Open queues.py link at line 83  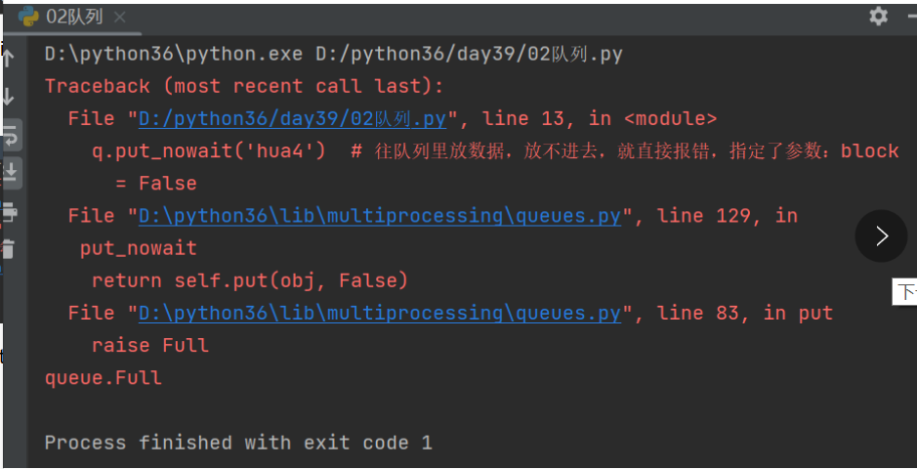click(x=379, y=313)
